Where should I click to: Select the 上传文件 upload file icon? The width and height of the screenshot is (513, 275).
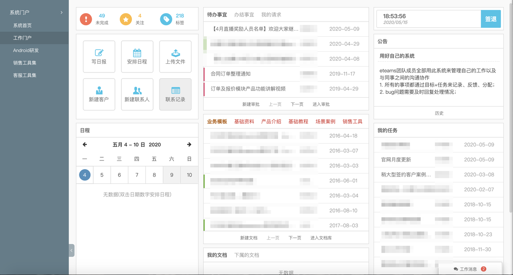(x=175, y=56)
